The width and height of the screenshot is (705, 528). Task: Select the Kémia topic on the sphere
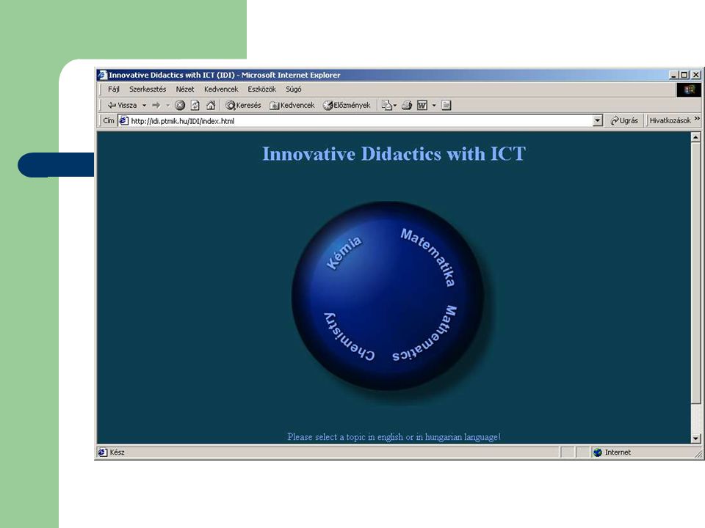(x=344, y=253)
